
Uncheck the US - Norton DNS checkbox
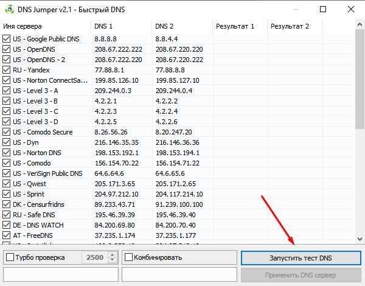point(6,153)
